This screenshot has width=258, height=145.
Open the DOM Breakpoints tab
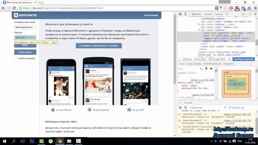[x=212, y=64]
